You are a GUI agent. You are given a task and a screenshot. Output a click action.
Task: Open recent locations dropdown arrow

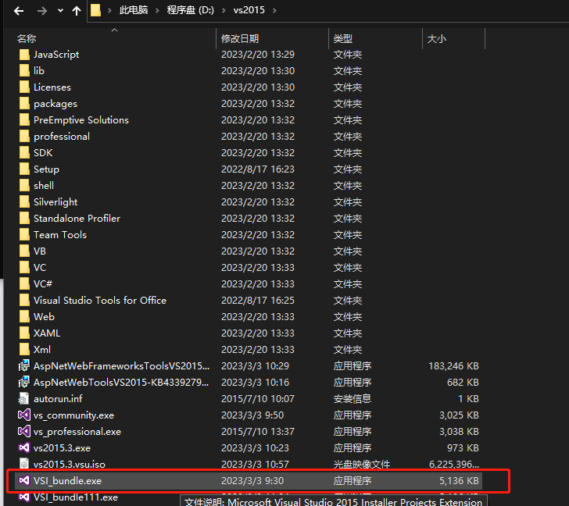pyautogui.click(x=60, y=11)
